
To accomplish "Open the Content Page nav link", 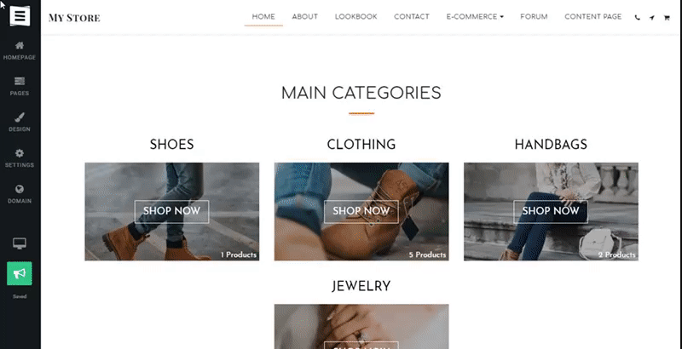I will pyautogui.click(x=593, y=17).
